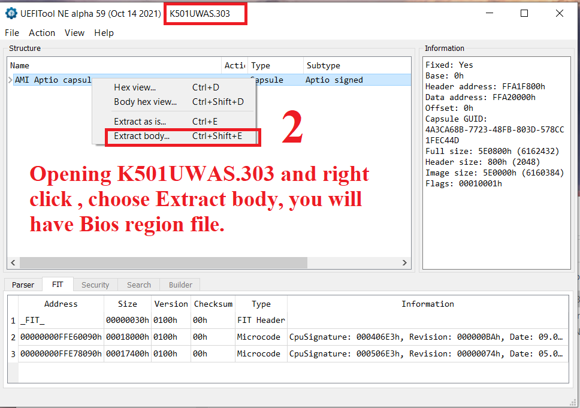Click the Subtype column header
Viewport: 580px width, 408px height.
(x=357, y=65)
